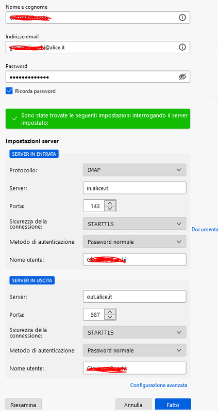
Task: Click info icon in Nome e cognome field
Action: click(x=182, y=18)
